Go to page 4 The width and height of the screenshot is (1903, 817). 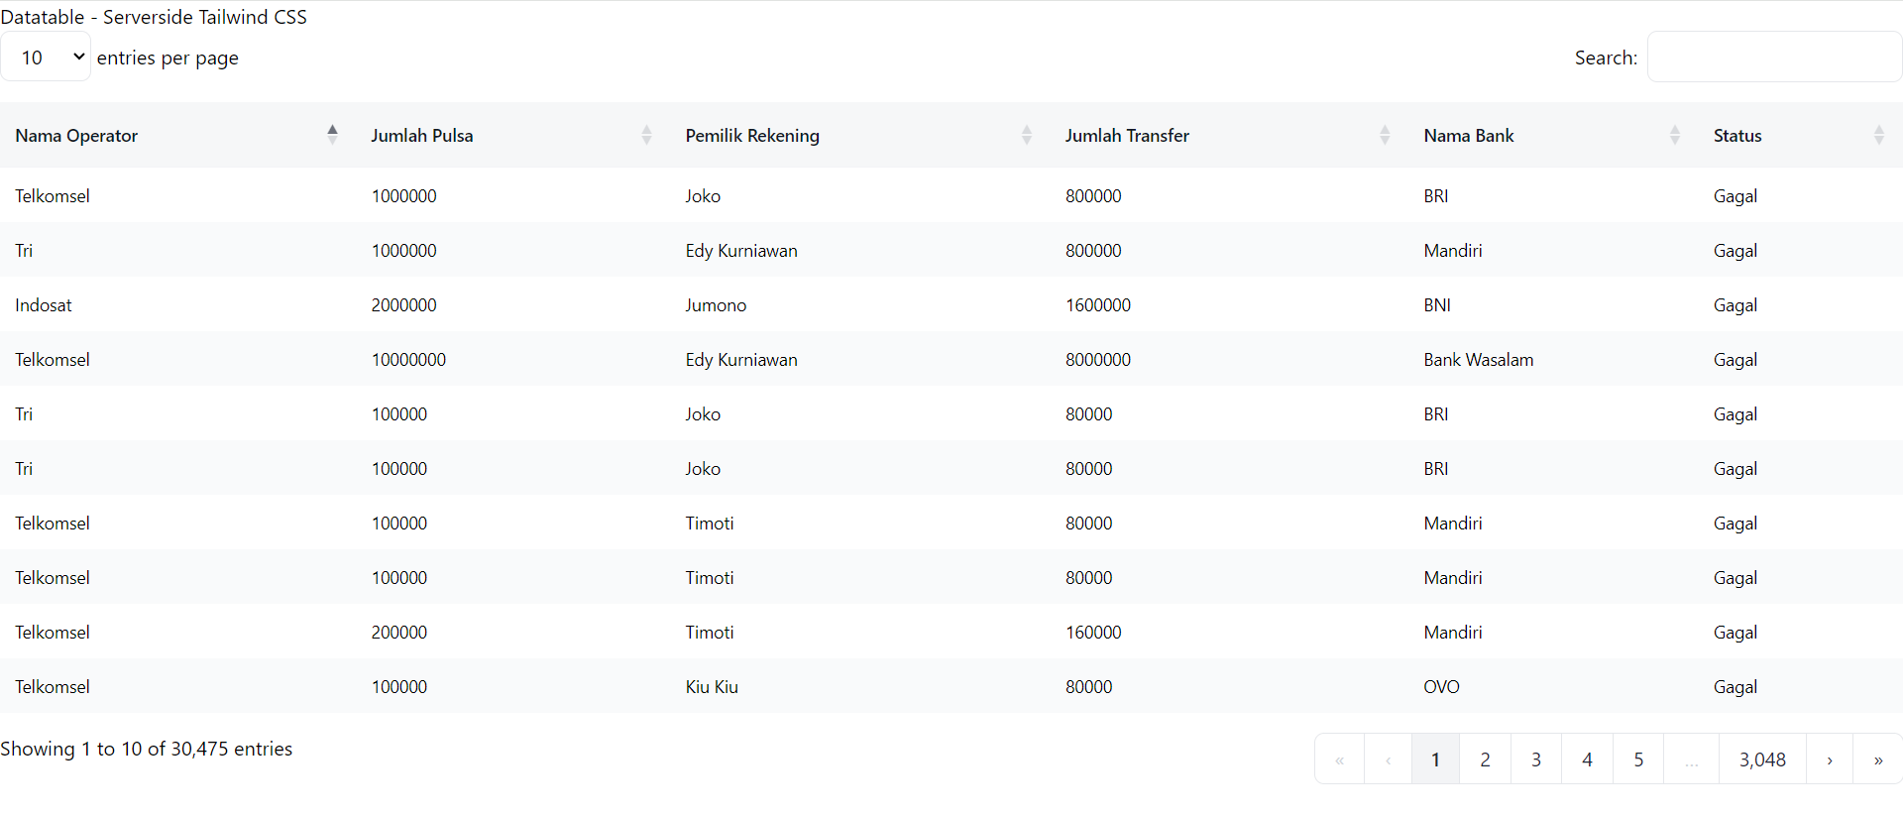click(x=1587, y=759)
